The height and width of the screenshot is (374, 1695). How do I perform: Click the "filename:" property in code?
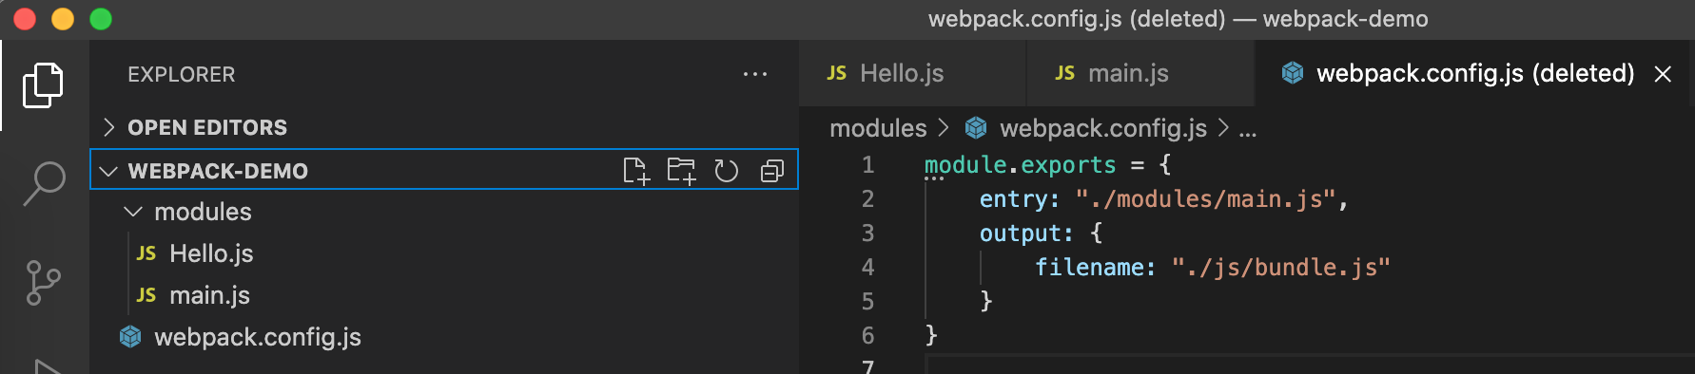tap(1096, 268)
